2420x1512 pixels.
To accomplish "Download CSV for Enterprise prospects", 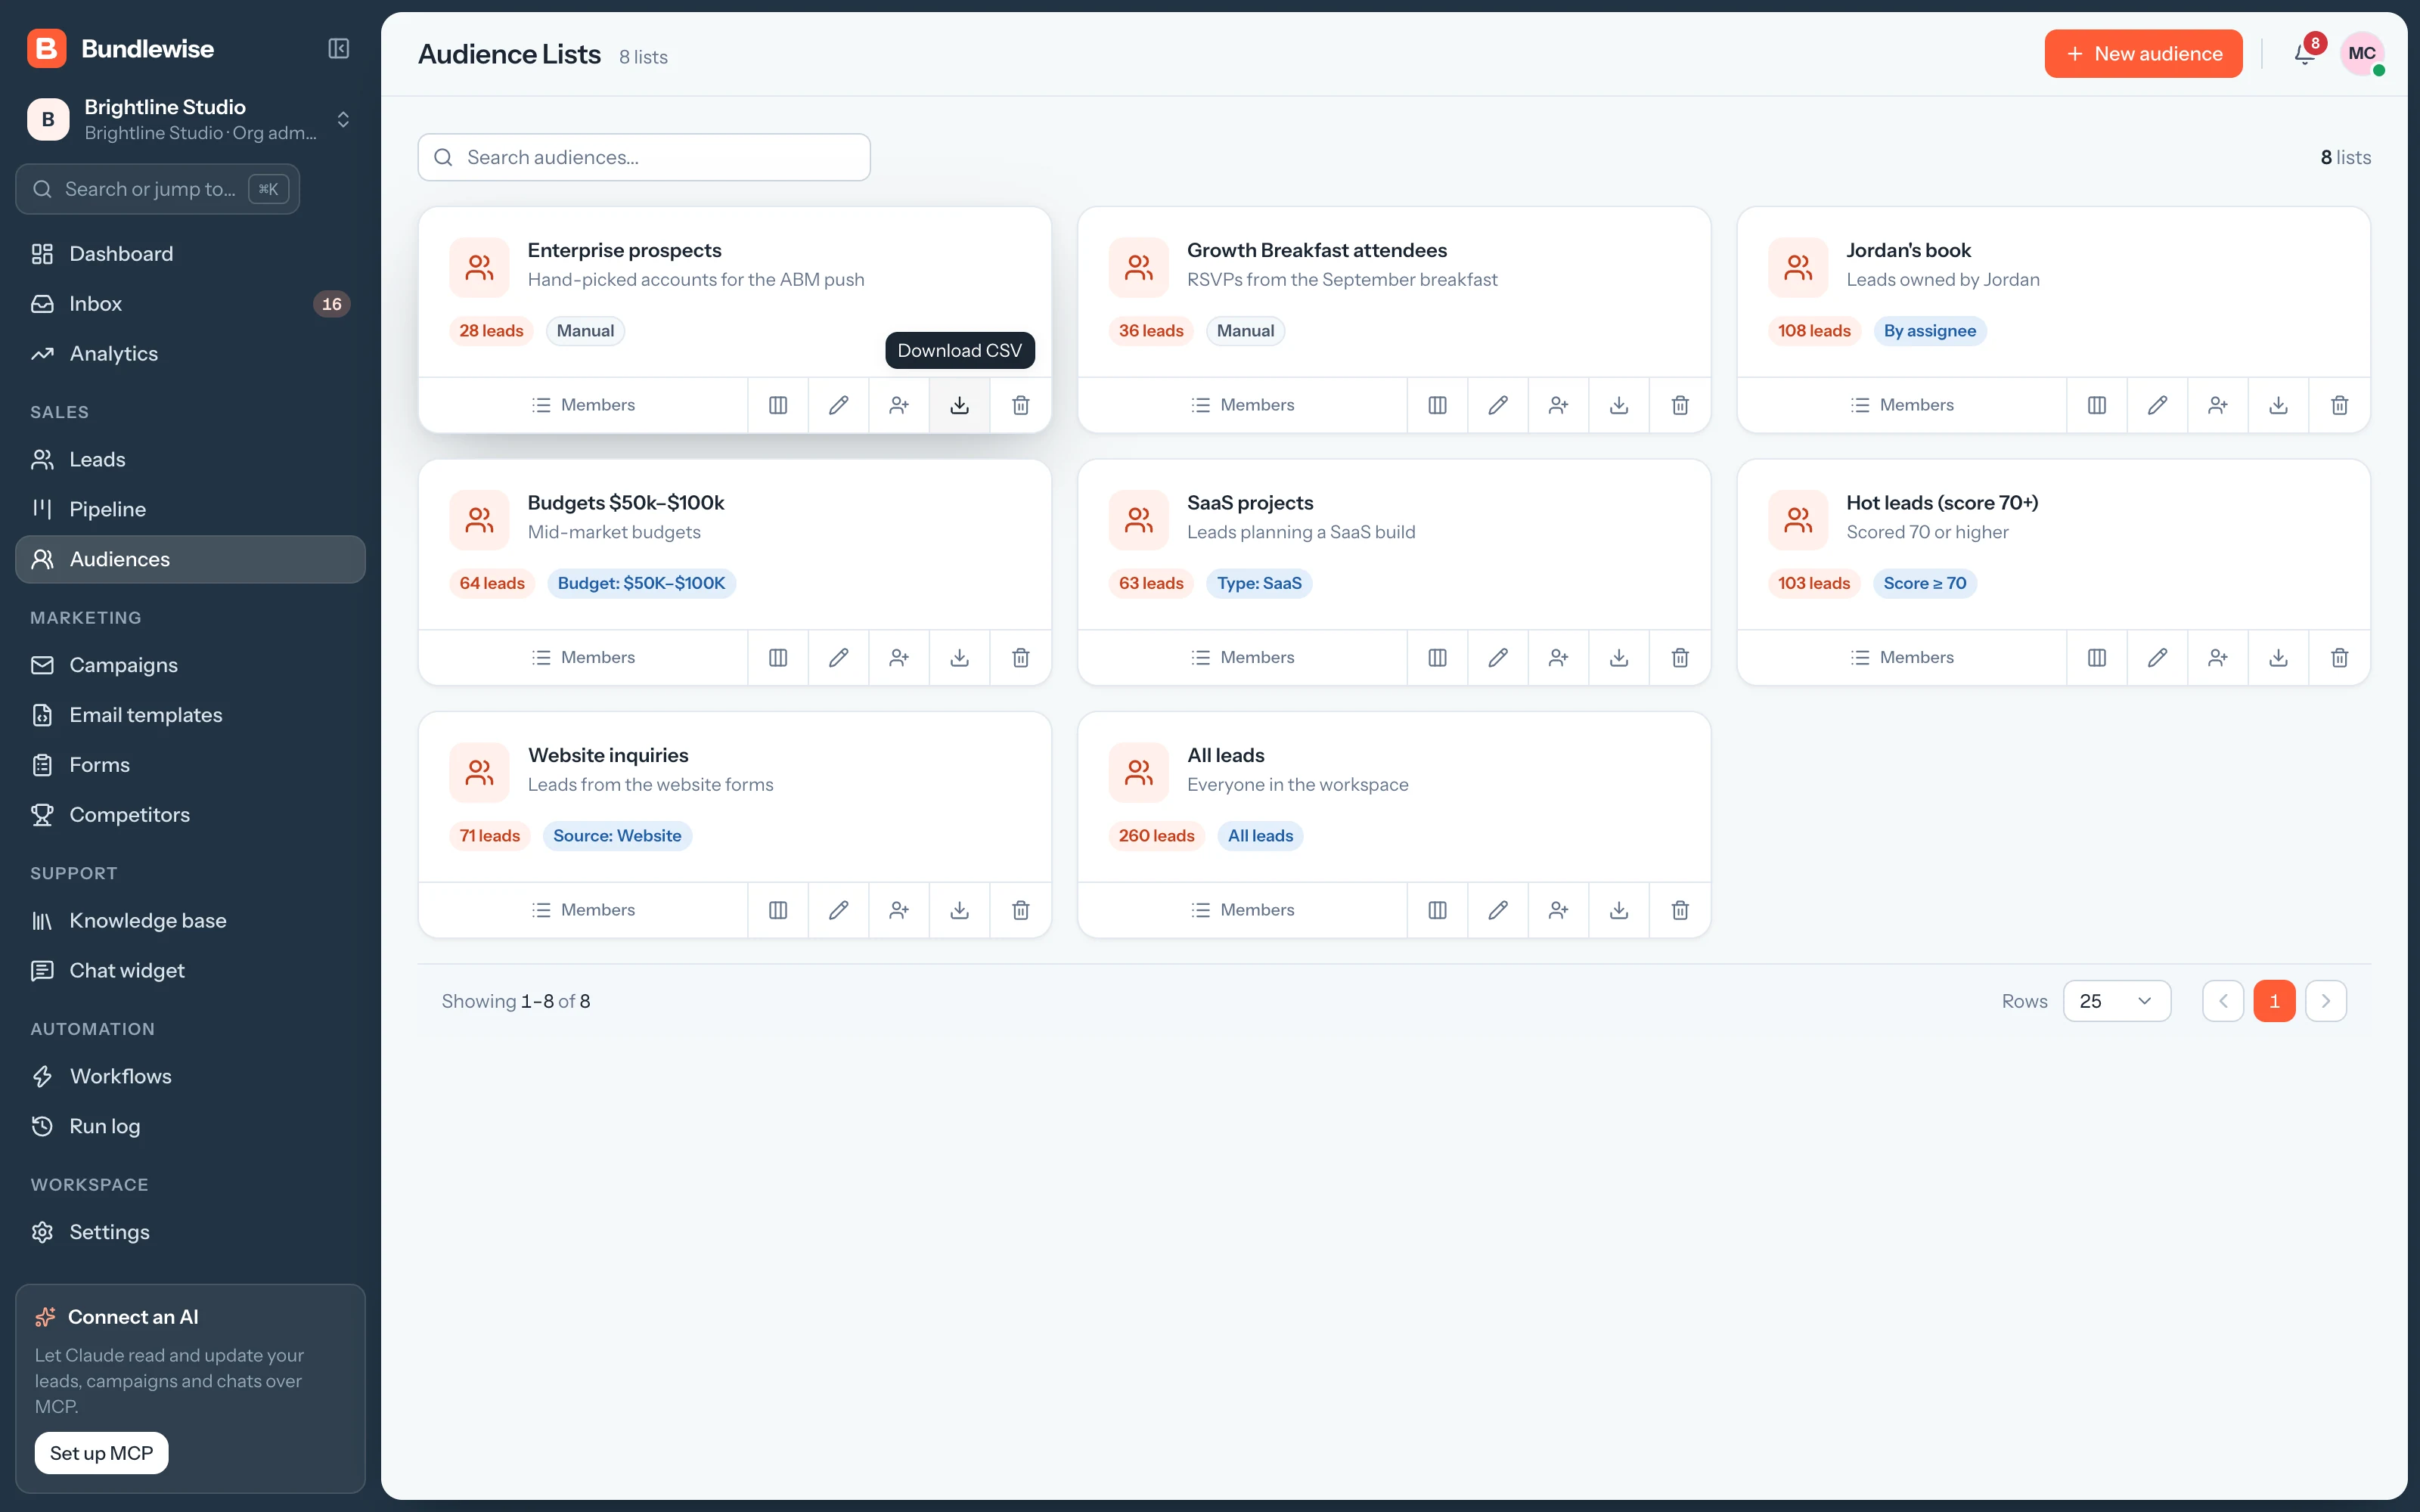I will click(x=959, y=405).
